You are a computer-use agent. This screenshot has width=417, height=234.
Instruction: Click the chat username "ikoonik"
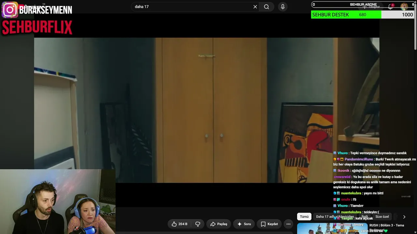pyautogui.click(x=343, y=171)
